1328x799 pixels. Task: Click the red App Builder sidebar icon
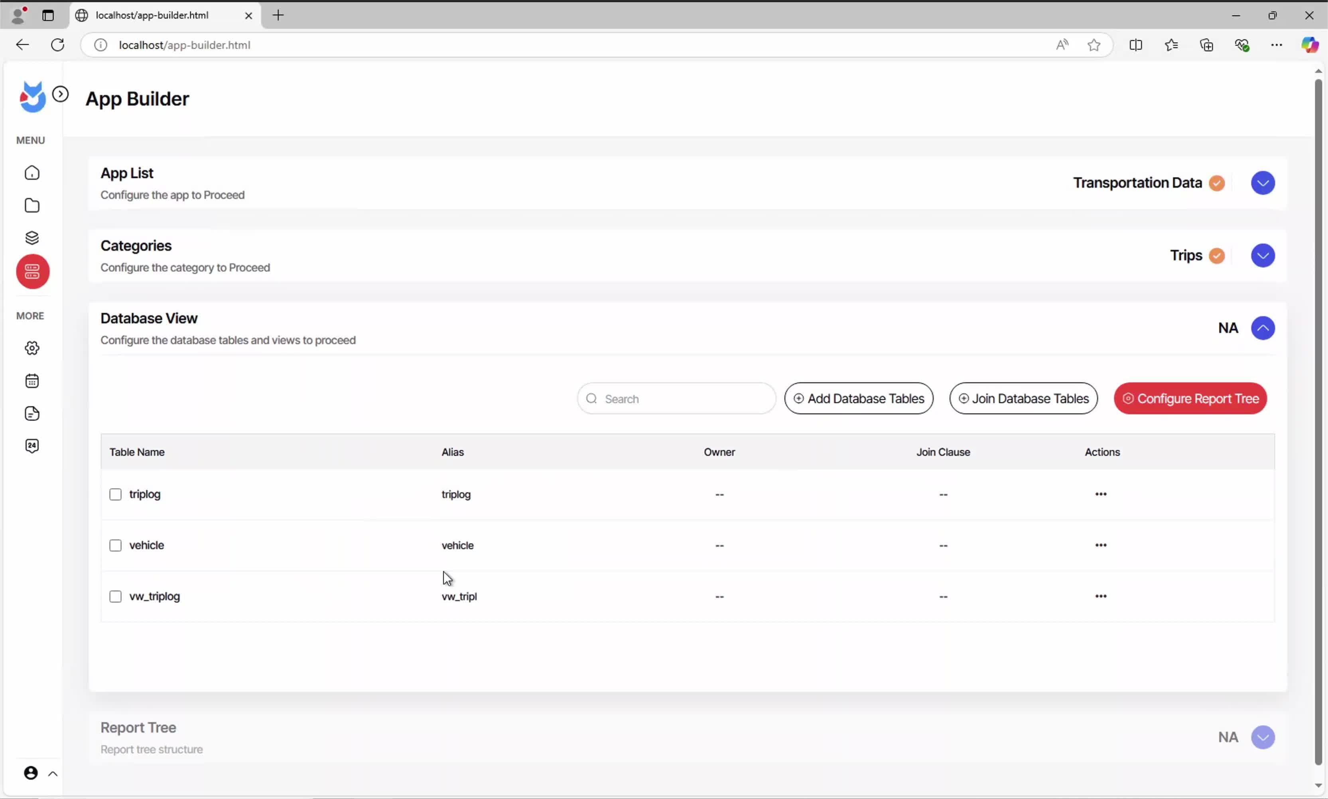coord(32,272)
